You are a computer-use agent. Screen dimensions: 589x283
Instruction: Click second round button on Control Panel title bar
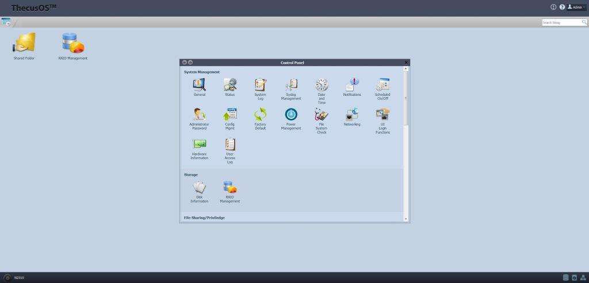tap(190, 63)
